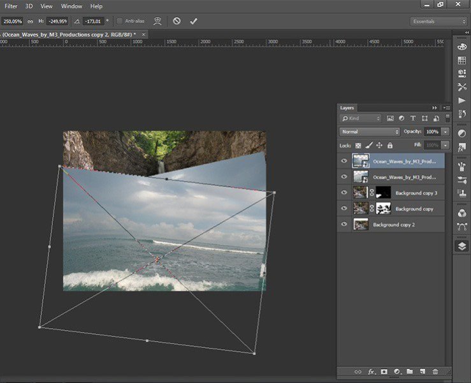Add a layer mask from Layers panel footer
This screenshot has width=471, height=383.
[x=384, y=371]
